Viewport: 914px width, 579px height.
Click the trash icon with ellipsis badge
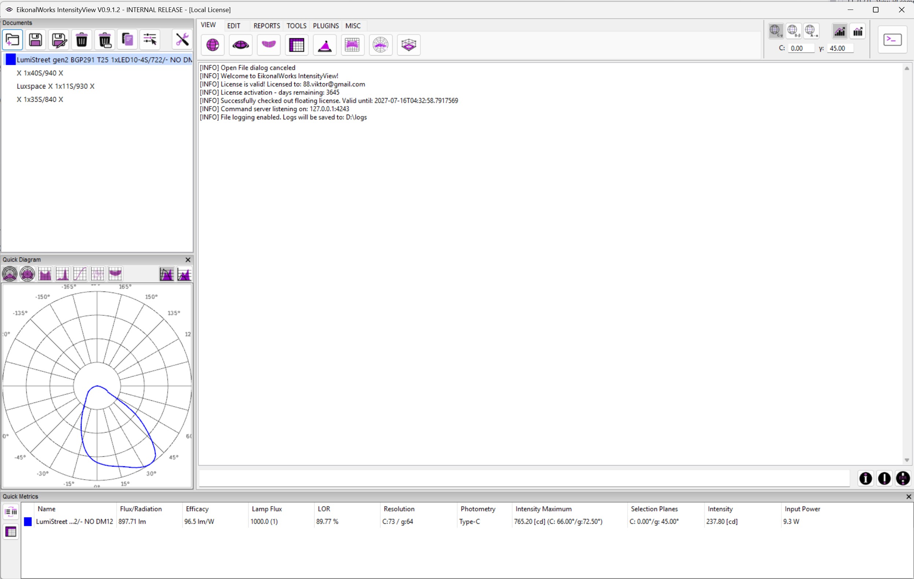tap(105, 40)
